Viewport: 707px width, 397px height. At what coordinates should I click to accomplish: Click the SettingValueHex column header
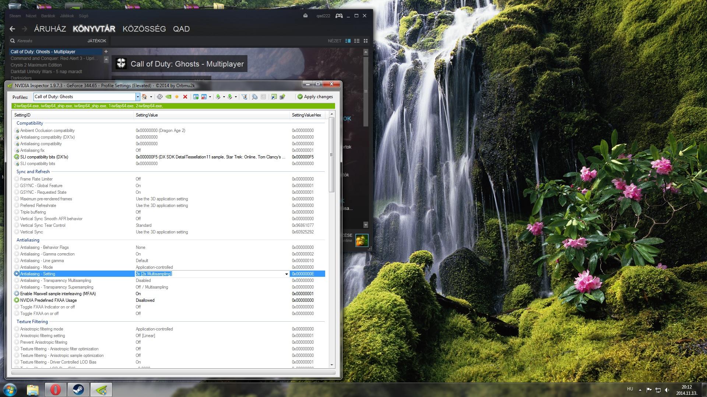[x=308, y=115]
